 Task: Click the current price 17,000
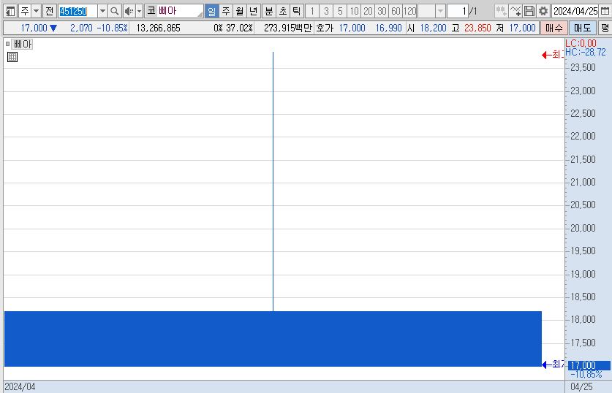click(34, 28)
